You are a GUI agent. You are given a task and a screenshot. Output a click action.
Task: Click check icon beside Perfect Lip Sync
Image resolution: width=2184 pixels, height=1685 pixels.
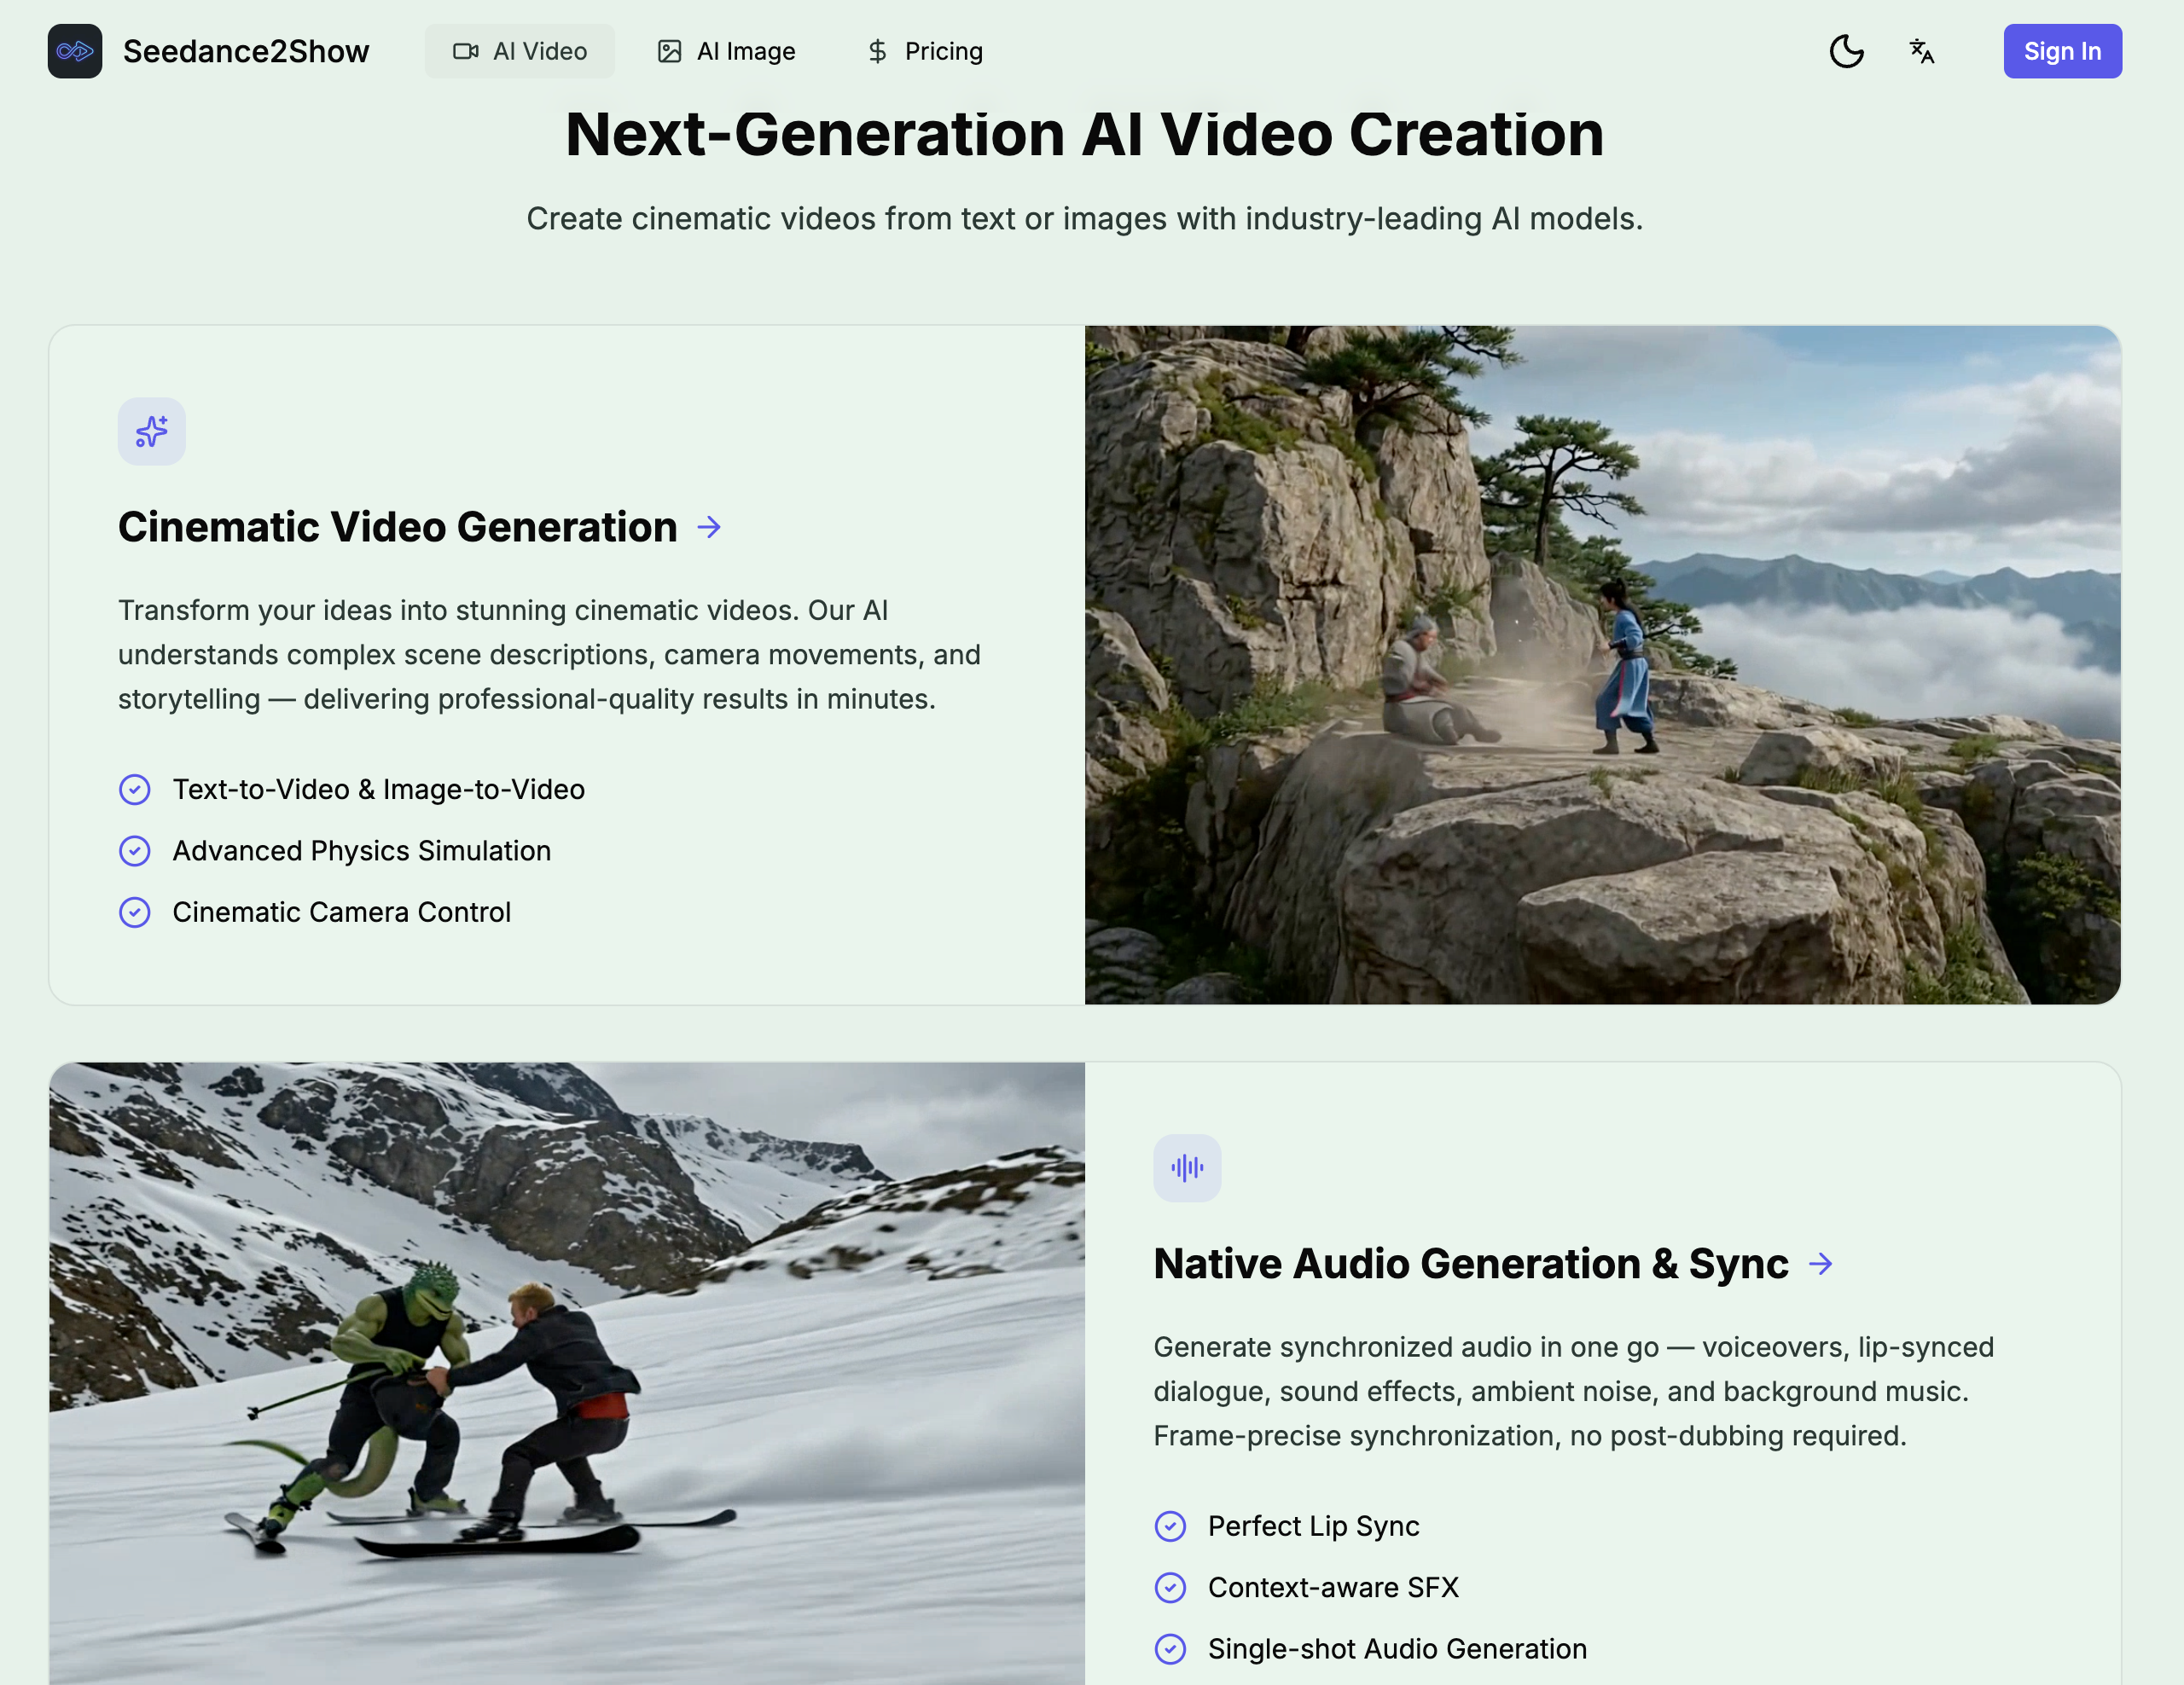[x=1170, y=1526]
